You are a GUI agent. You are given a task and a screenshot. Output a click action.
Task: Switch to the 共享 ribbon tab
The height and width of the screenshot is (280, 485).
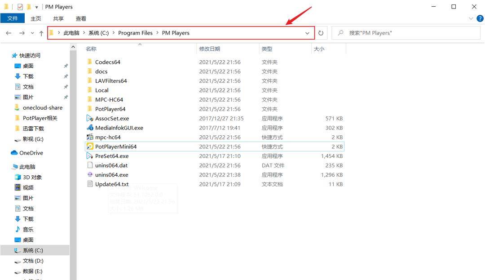(57, 18)
